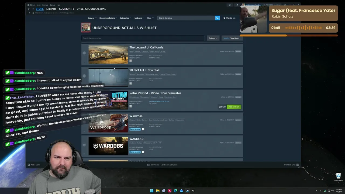Remove SILENT HILL: Townfall from wishlist
Viewport: 345px width, 194px height.
click(238, 74)
